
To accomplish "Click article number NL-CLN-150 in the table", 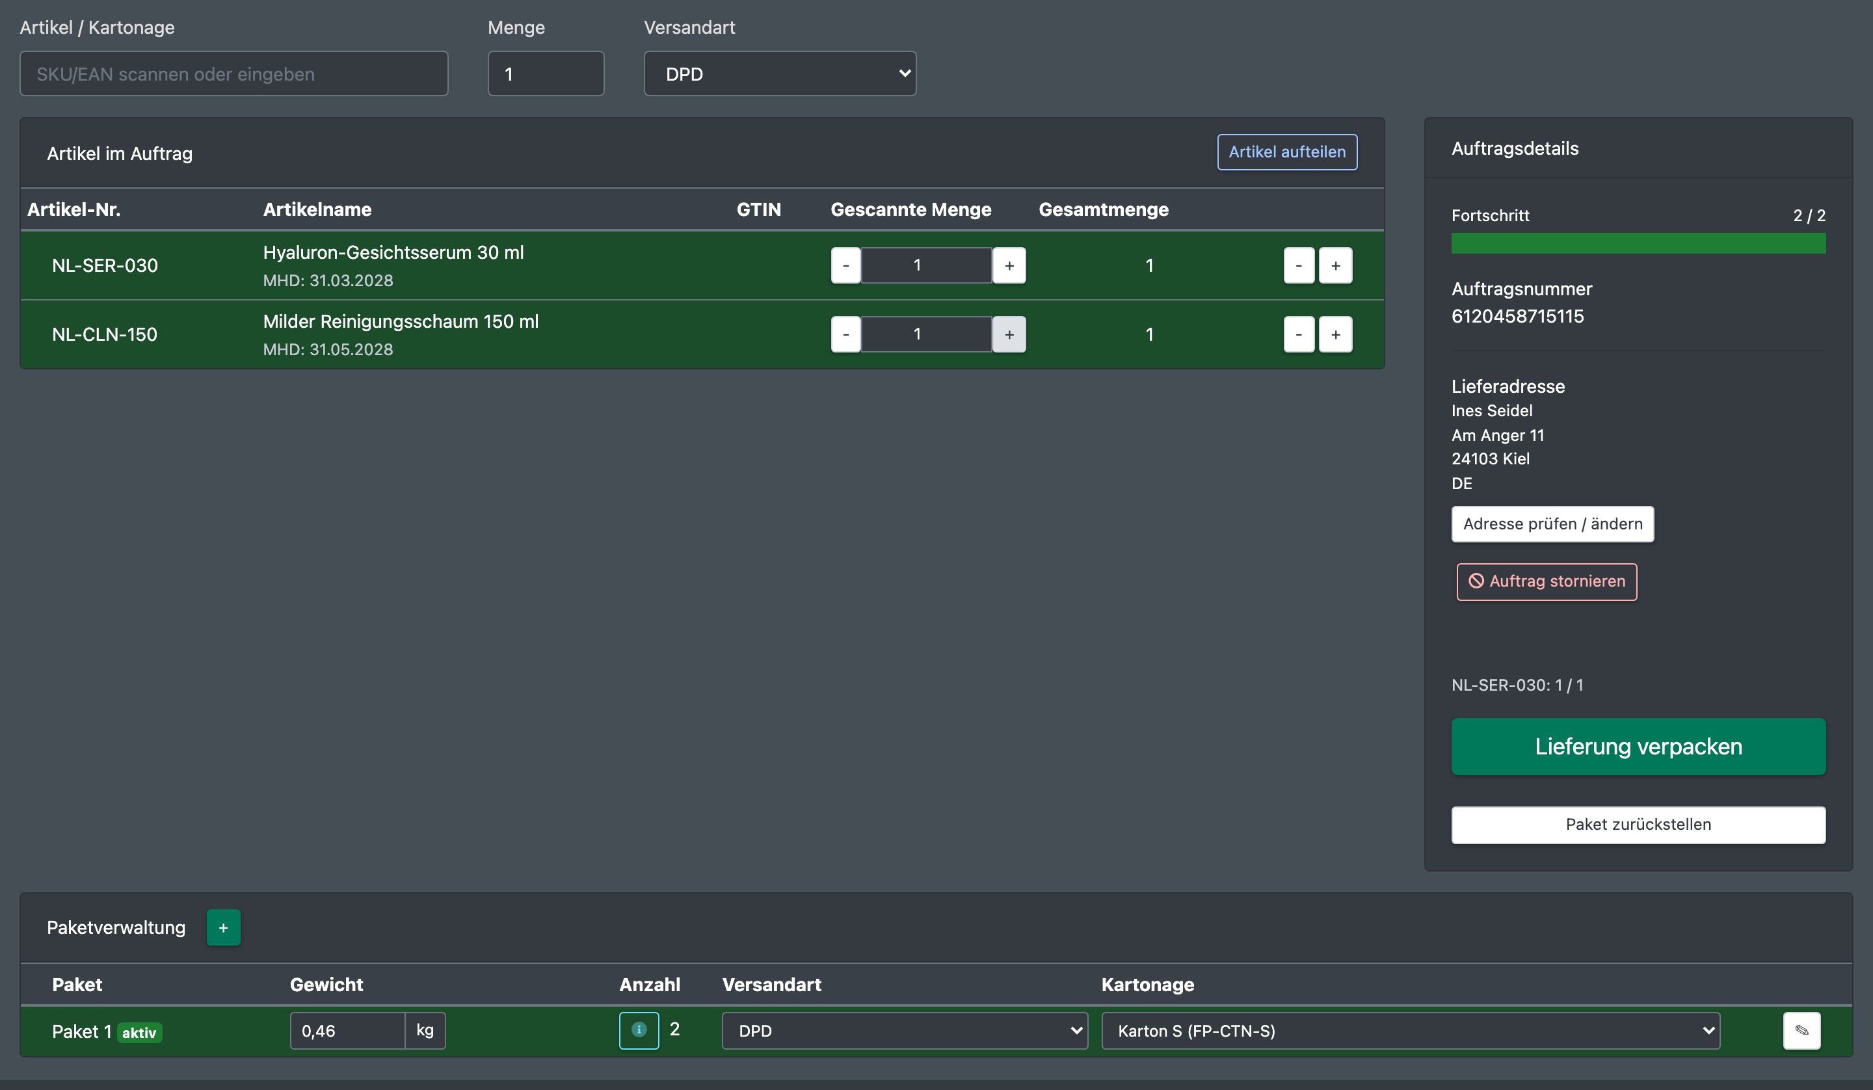I will click(x=105, y=334).
